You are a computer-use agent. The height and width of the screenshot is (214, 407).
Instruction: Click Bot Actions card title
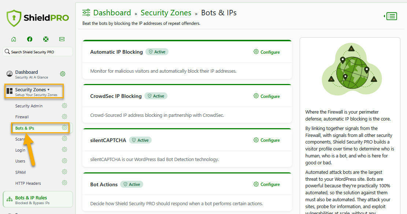coord(104,184)
